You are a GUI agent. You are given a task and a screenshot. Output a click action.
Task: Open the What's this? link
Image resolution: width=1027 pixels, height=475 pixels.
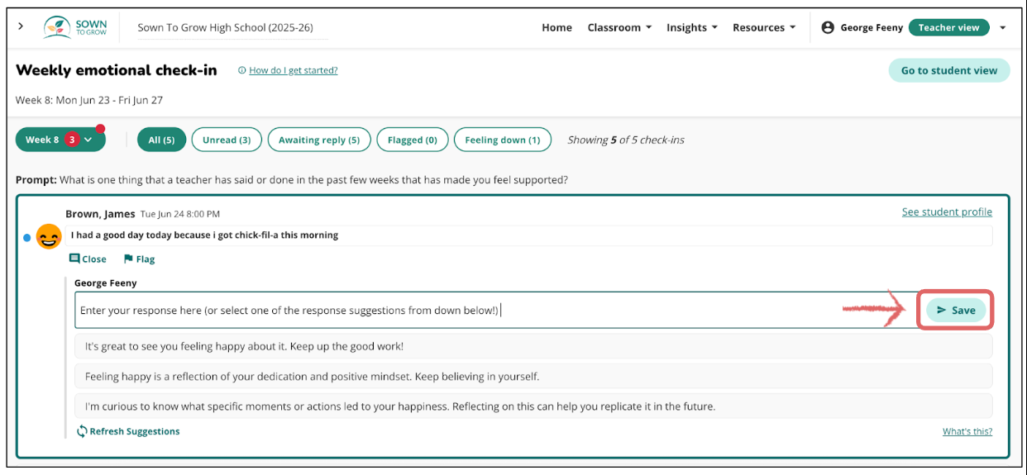tap(967, 431)
